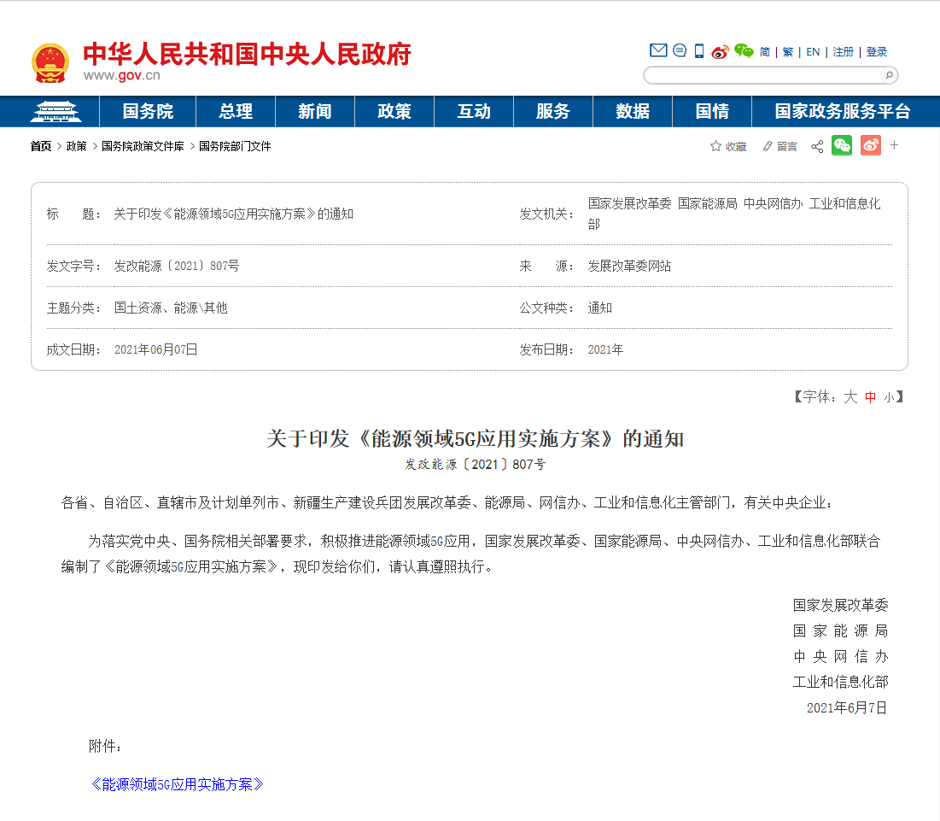This screenshot has height=821, width=940.
Task: Click the search magnifier icon
Action: pyautogui.click(x=890, y=75)
